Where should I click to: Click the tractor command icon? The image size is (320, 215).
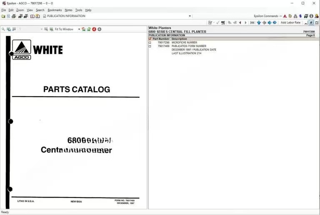pyautogui.click(x=306, y=16)
